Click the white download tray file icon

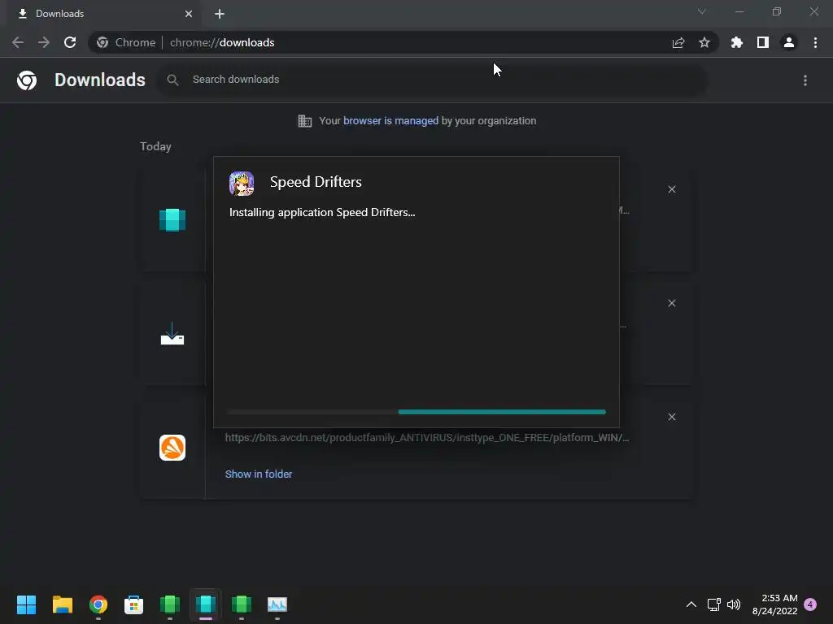pos(172,333)
